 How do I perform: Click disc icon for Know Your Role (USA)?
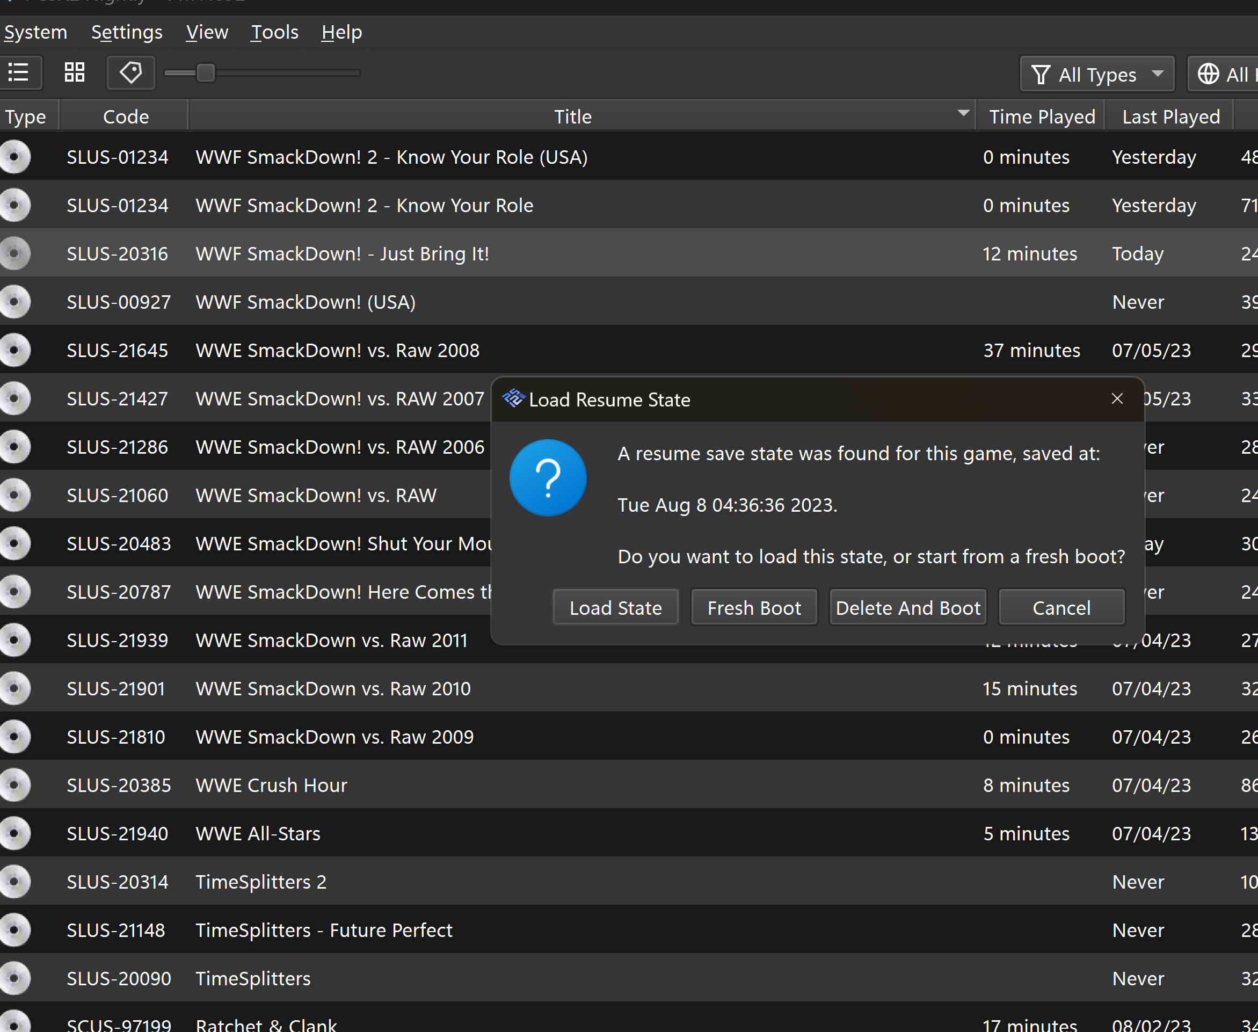point(14,157)
